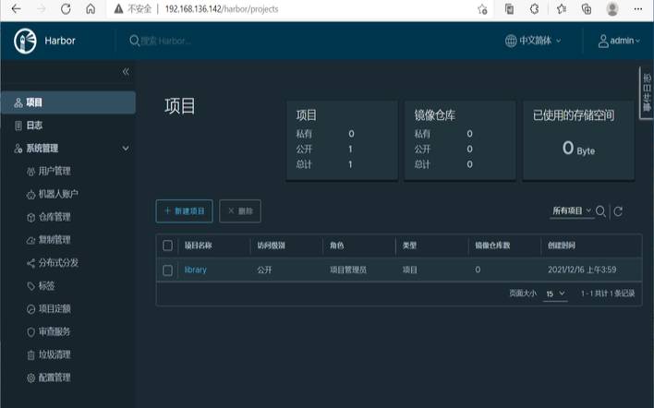This screenshot has width=654, height=408.
Task: Click the 分布式分发 share icon
Action: click(30, 263)
